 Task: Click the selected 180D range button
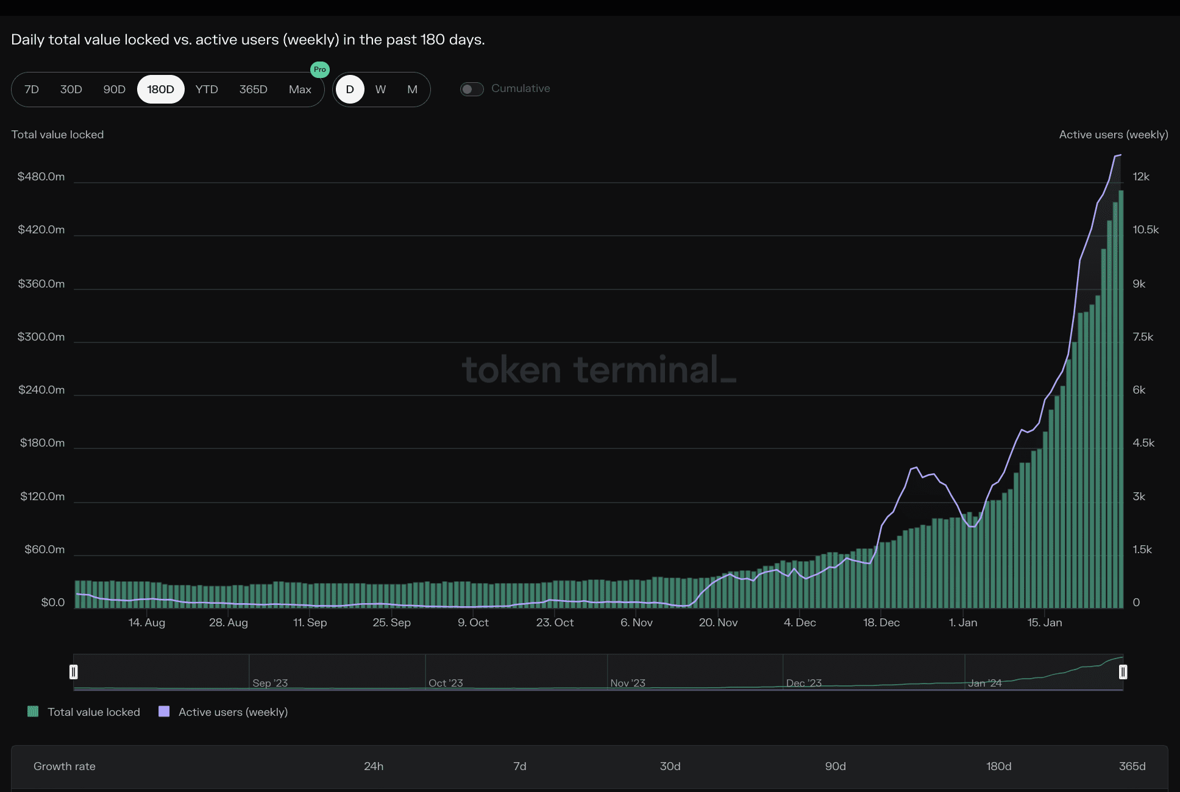point(160,90)
